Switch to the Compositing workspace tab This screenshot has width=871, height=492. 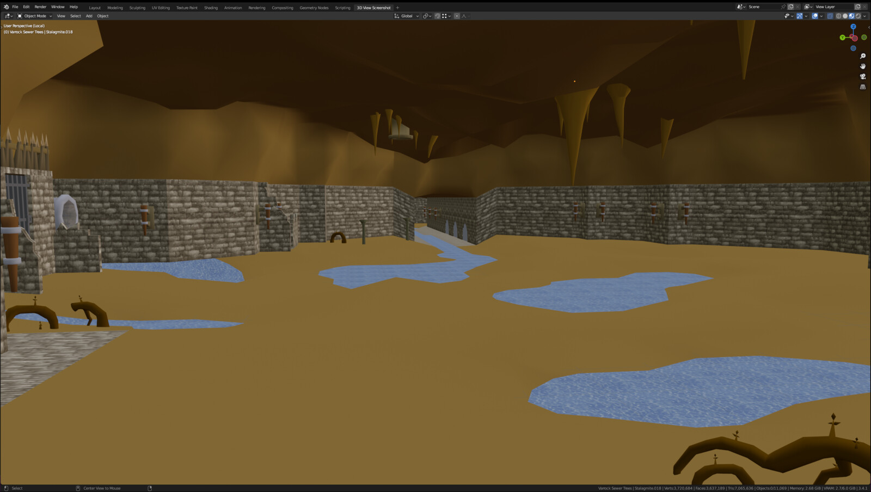coord(283,8)
